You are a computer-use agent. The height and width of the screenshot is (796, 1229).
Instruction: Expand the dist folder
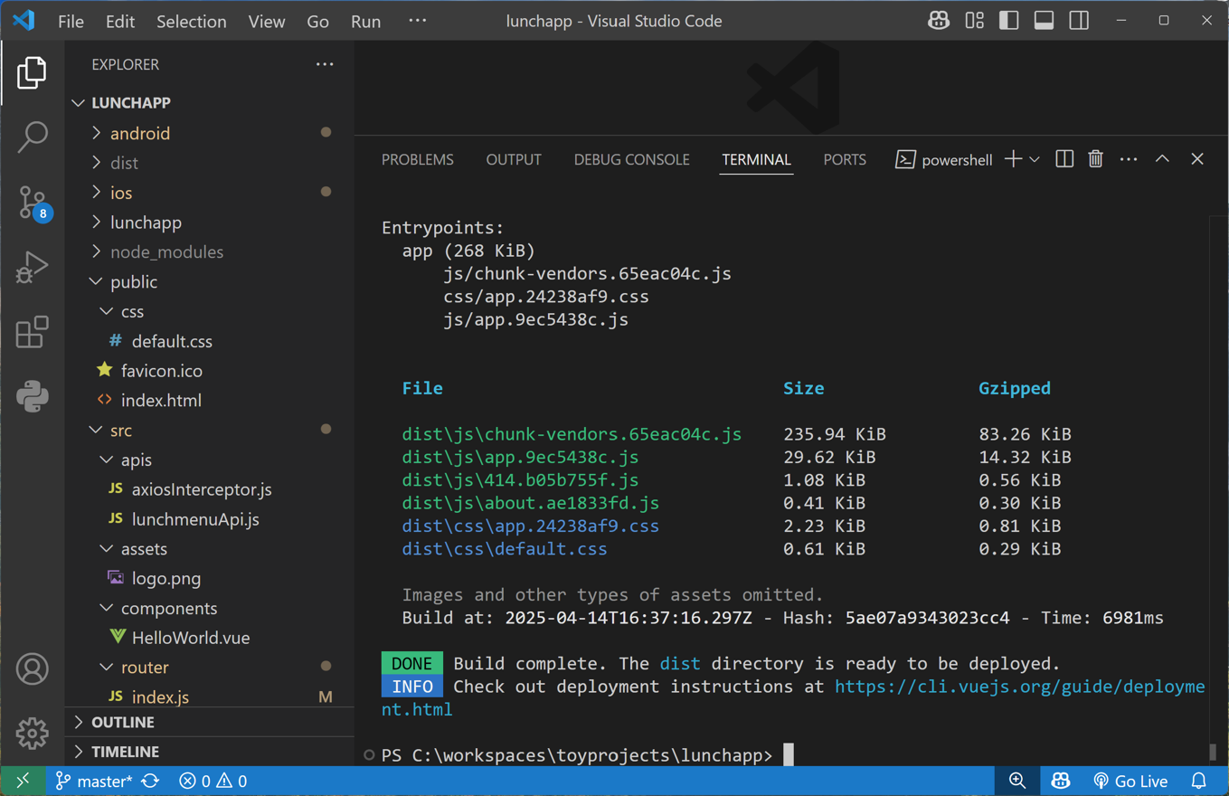pos(210,163)
